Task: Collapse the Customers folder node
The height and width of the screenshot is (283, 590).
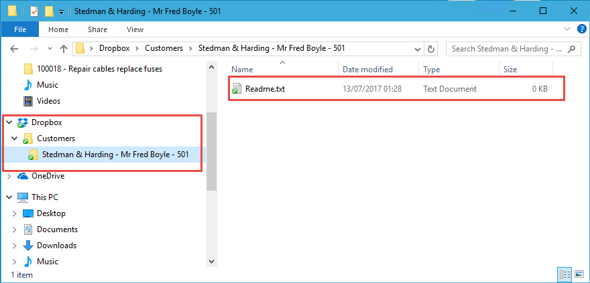Action: coord(13,138)
